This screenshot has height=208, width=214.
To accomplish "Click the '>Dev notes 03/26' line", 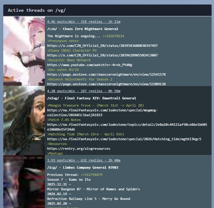I will 63,70.
